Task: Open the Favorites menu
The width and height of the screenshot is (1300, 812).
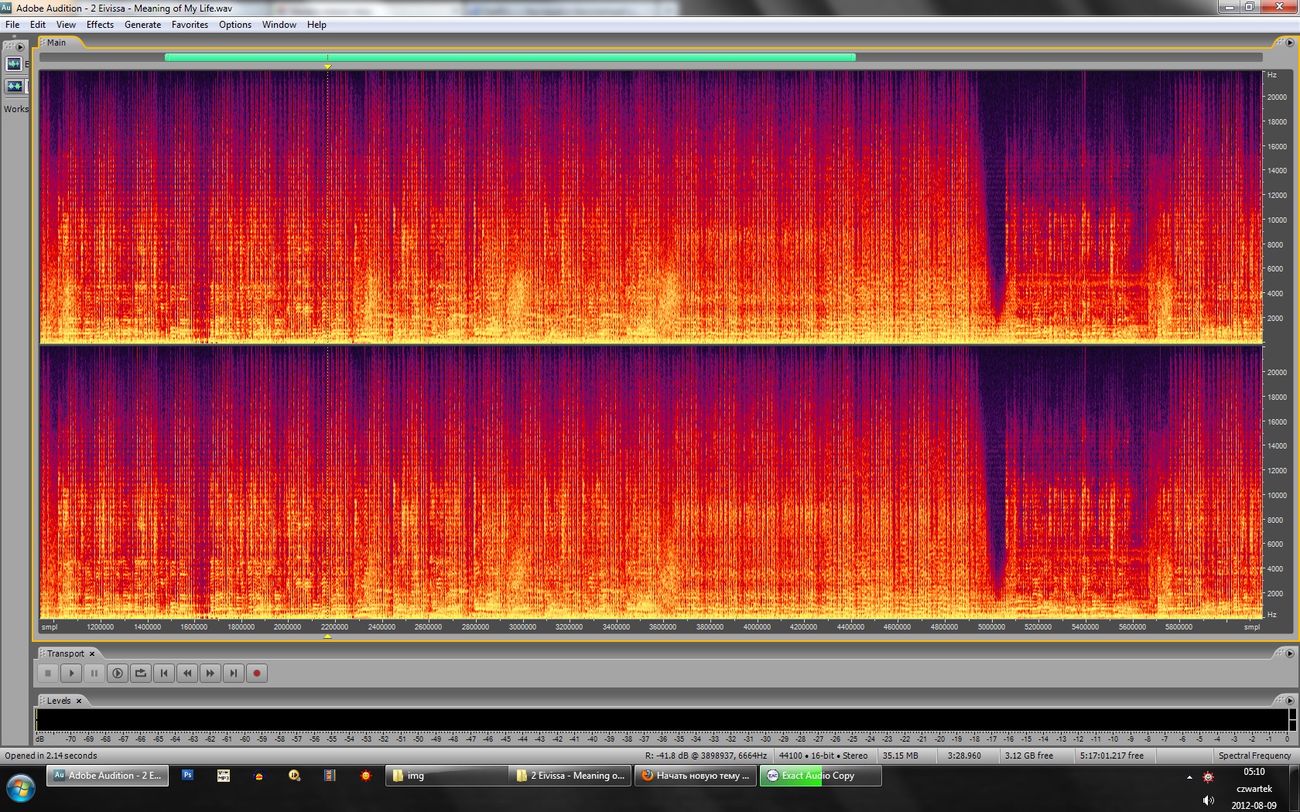Action: tap(190, 25)
